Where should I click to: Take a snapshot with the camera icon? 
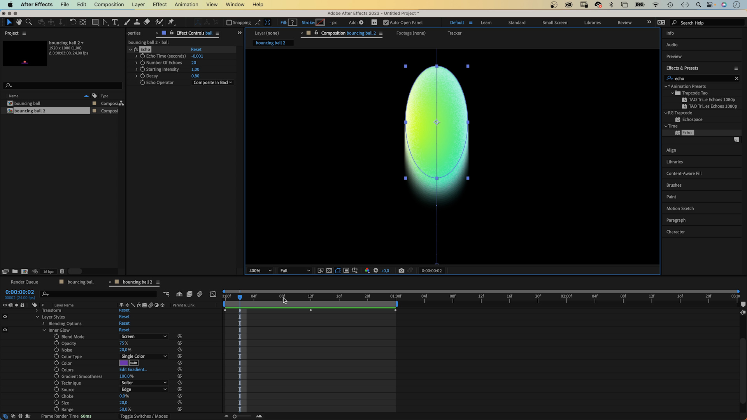(x=402, y=270)
